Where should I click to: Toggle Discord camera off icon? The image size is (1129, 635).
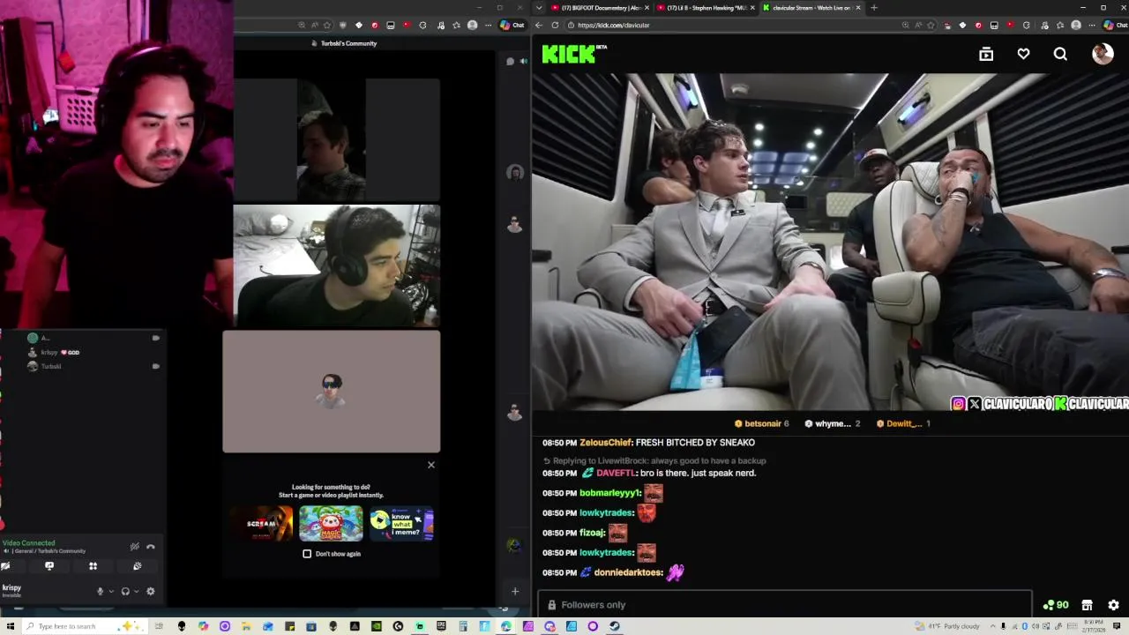[5, 566]
